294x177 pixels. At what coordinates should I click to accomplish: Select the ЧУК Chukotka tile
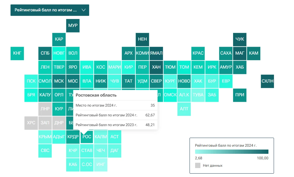point(240,39)
